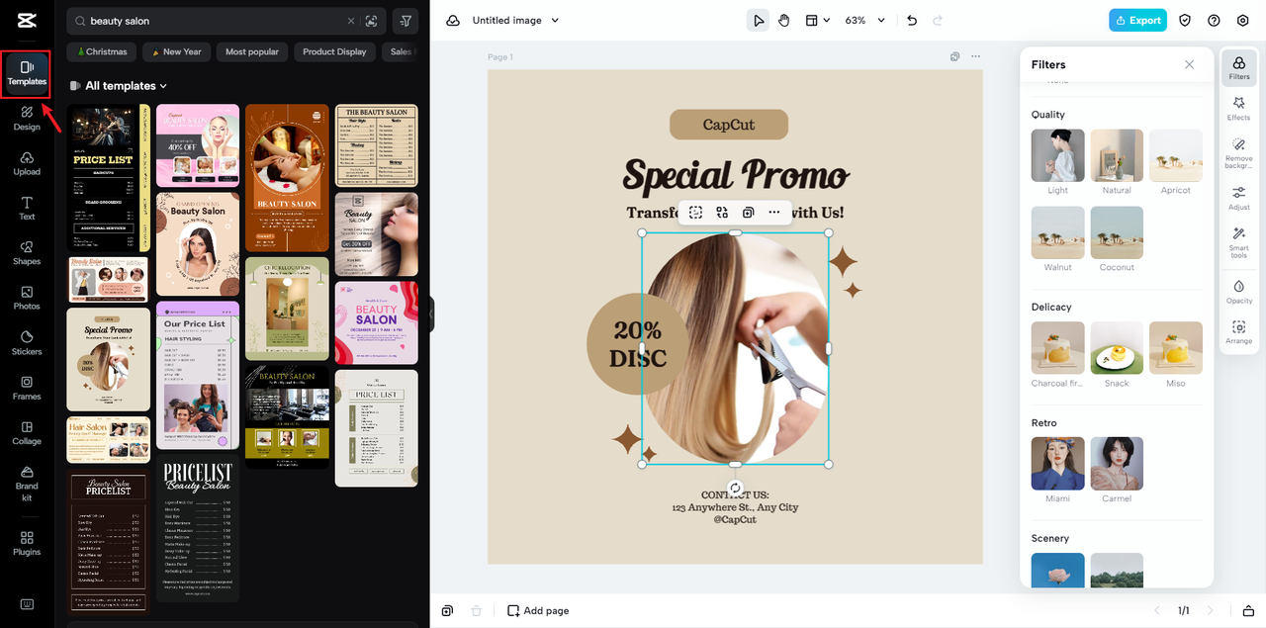Open the Help question mark icon
The height and width of the screenshot is (628, 1266).
click(1214, 20)
